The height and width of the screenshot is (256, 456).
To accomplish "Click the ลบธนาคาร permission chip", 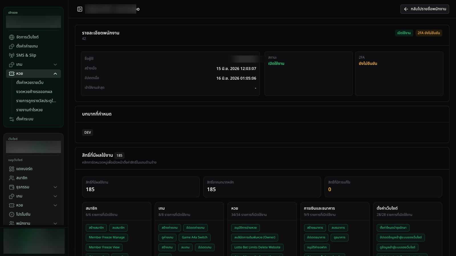I will 338,228.
